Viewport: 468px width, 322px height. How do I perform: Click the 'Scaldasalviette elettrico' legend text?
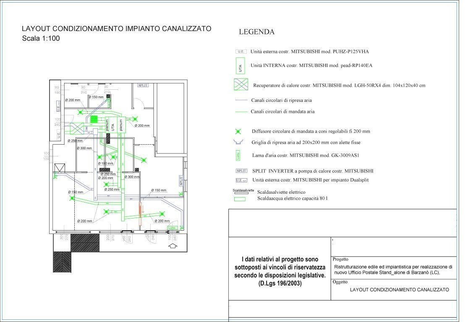point(281,192)
